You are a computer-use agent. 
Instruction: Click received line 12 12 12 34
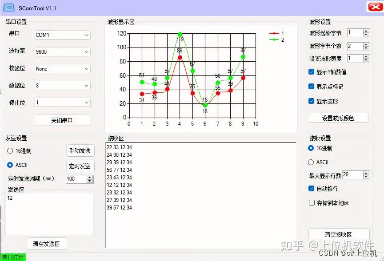(x=119, y=185)
